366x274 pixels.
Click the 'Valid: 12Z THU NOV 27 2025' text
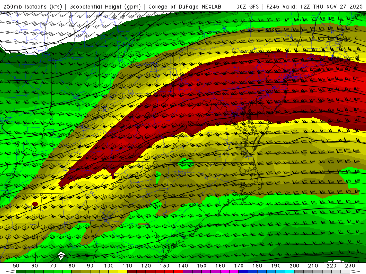[x=323, y=7]
